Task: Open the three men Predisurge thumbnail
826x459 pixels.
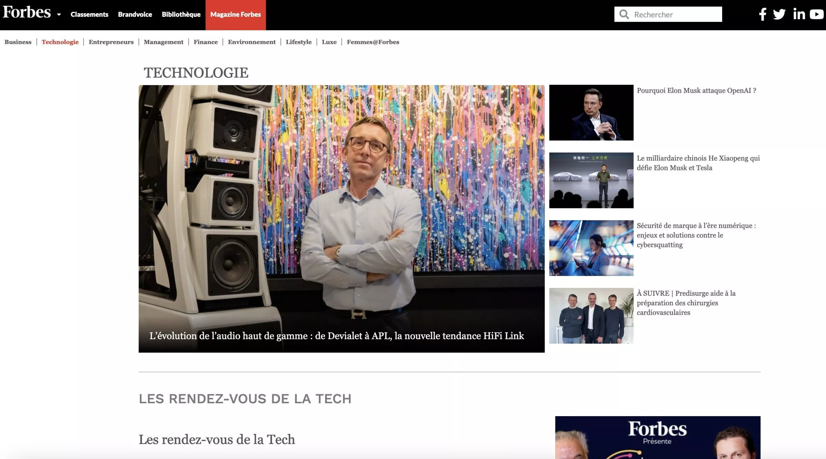Action: coord(591,315)
